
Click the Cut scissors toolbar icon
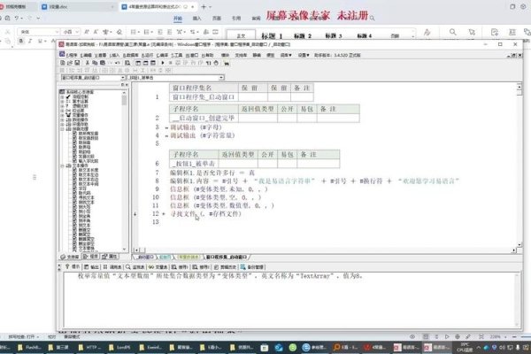(x=88, y=63)
